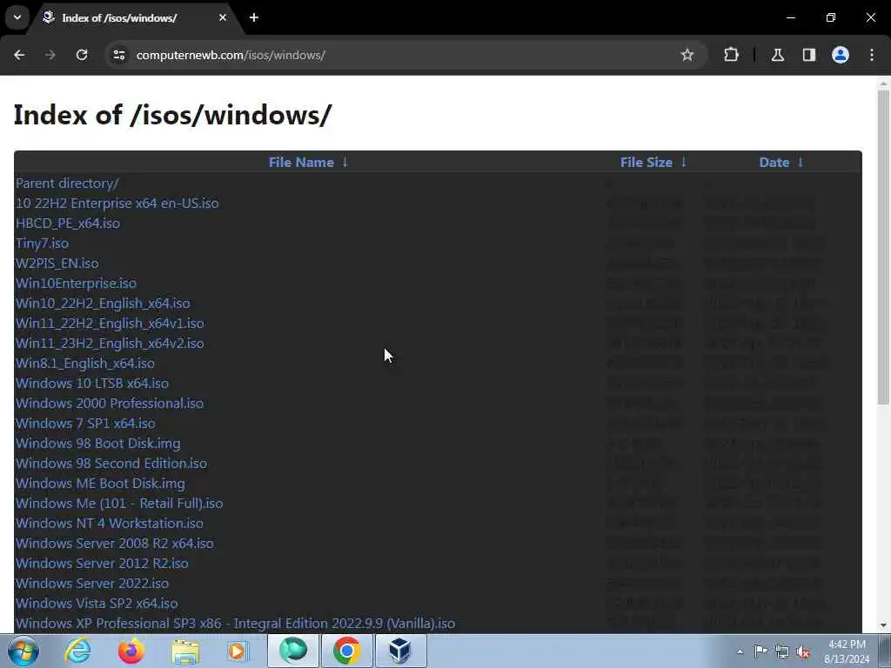
Task: Bookmark this page with the star icon
Action: pyautogui.click(x=687, y=55)
